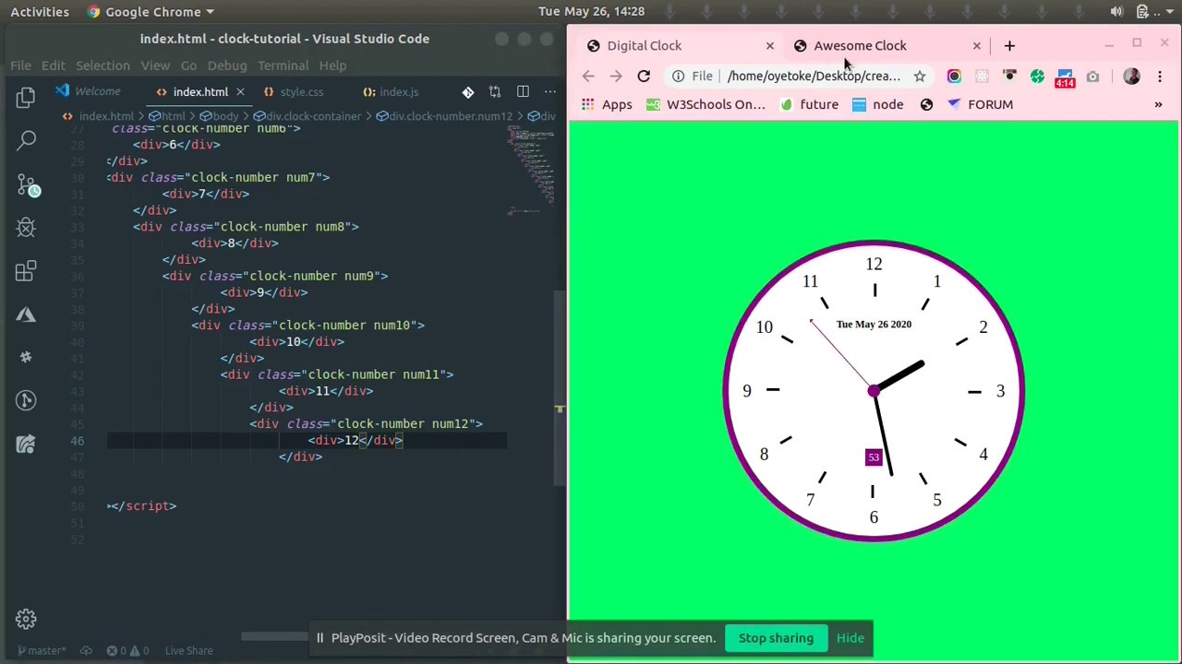
Task: Bookmark this page with the star icon
Action: point(920,77)
